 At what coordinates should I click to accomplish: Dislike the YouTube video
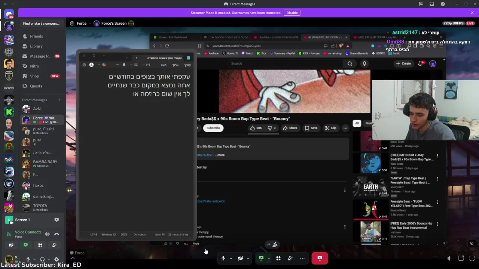click(x=272, y=128)
